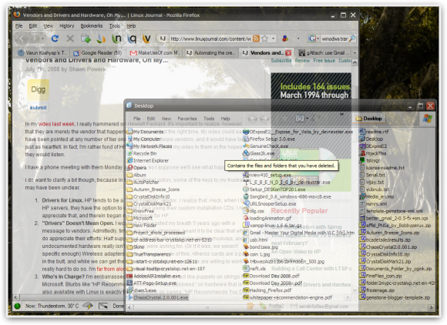447x325 pixels.
Task: Switch to MakeUseOf.com tab
Action: [154, 53]
